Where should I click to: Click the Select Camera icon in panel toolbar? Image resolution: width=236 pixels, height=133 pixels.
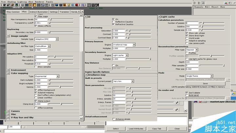(5, 5)
